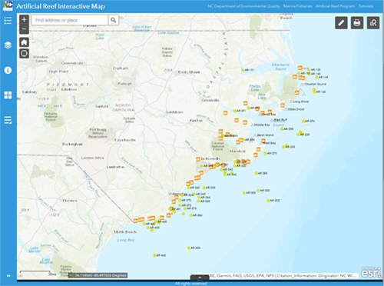Open the query search widget in the top right
The width and height of the screenshot is (384, 286).
click(373, 23)
